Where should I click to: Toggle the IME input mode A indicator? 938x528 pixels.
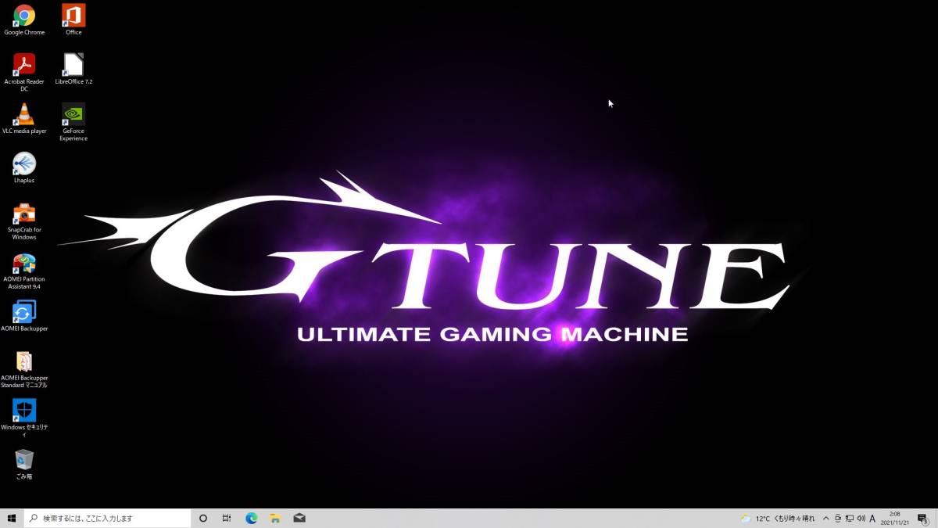pos(872,518)
